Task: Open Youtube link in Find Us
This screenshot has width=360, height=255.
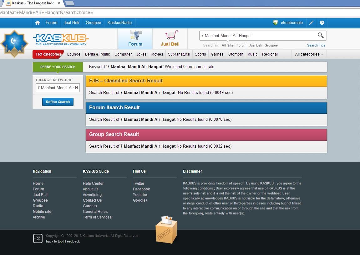Action: pos(140,195)
